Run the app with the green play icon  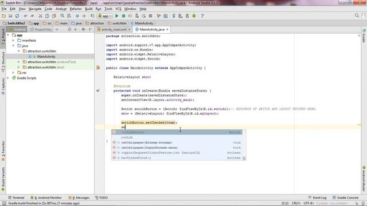[x=117, y=16]
